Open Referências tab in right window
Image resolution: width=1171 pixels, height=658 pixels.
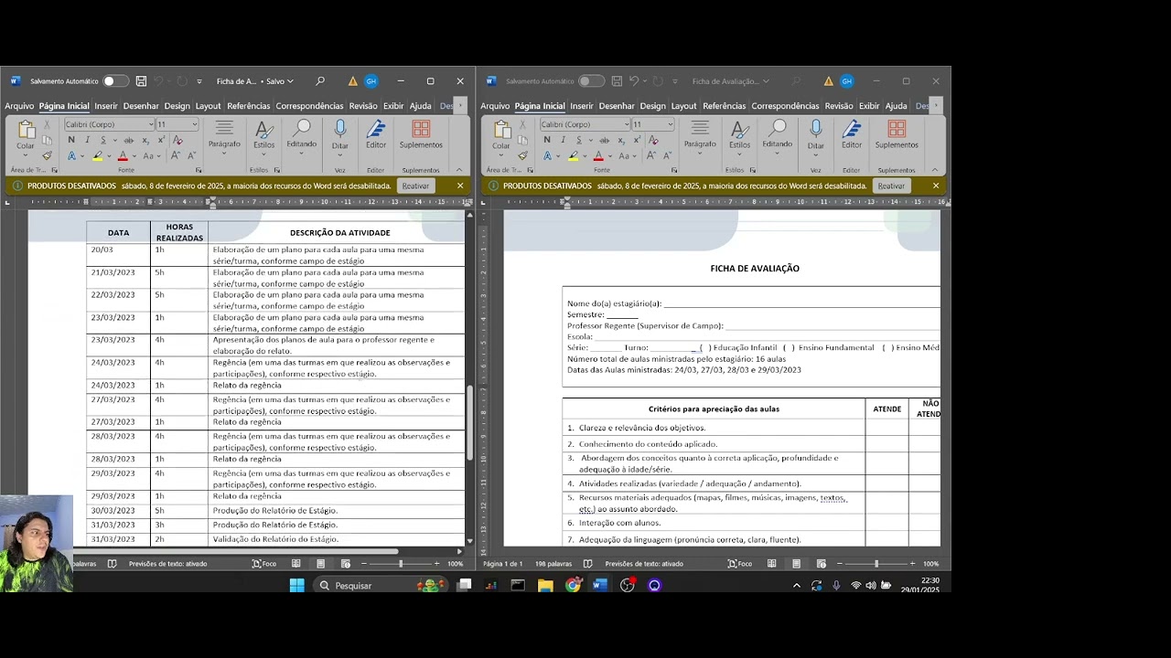pos(725,106)
